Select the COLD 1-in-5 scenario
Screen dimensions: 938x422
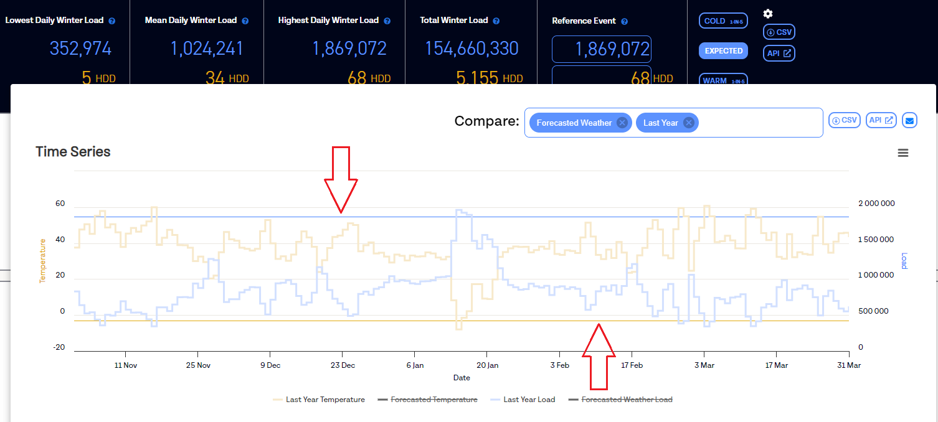pos(723,21)
